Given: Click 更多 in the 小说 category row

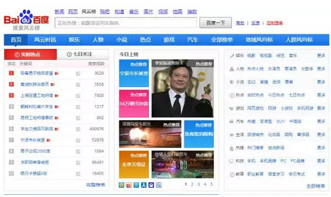Looking at the screenshot, I should pos(321,82).
